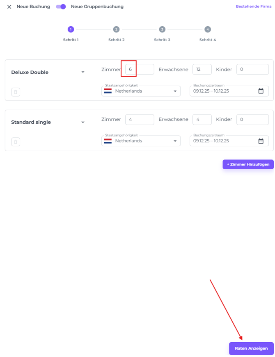This screenshot has height=357, width=275.
Task: Go to Schritt 2 in the stepper
Action: pyautogui.click(x=116, y=30)
